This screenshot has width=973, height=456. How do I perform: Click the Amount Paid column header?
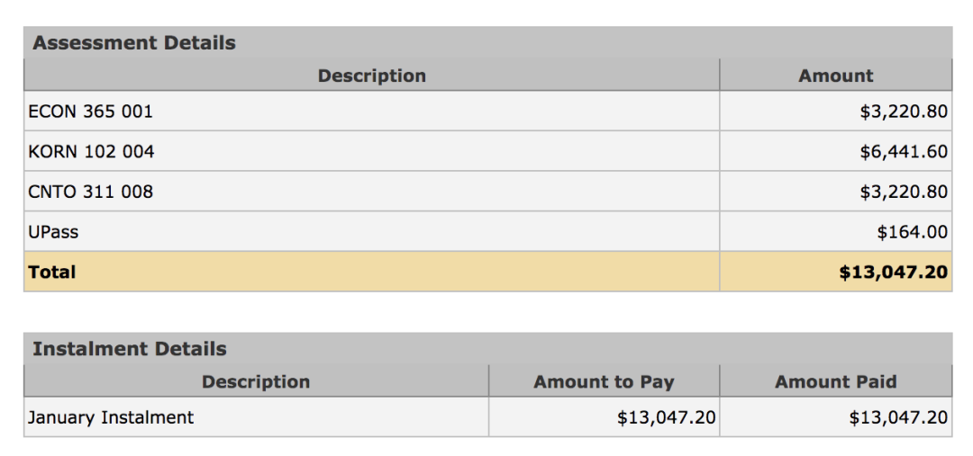(x=835, y=382)
